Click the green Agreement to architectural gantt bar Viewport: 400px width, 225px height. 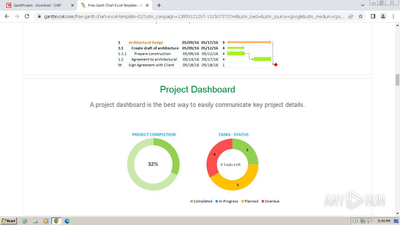tap(262, 59)
